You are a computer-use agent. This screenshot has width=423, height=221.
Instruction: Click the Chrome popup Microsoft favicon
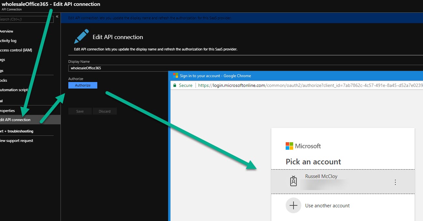coord(176,76)
